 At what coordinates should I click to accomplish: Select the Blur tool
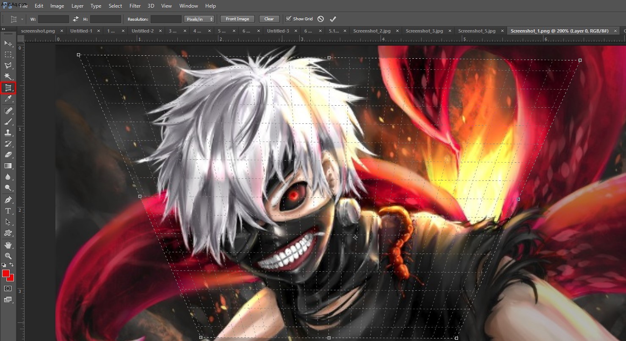(8, 177)
